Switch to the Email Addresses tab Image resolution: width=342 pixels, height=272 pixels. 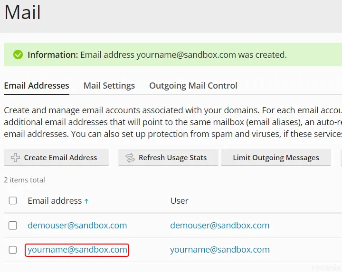point(37,86)
